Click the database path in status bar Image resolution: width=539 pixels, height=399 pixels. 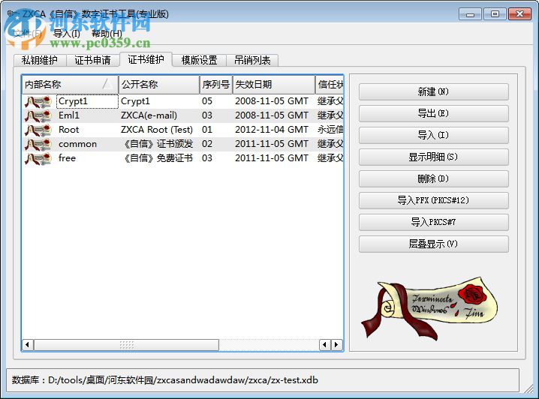(x=183, y=380)
